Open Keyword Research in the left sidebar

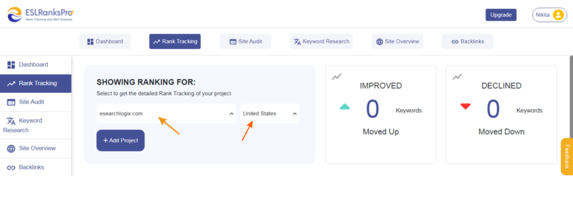click(x=35, y=125)
